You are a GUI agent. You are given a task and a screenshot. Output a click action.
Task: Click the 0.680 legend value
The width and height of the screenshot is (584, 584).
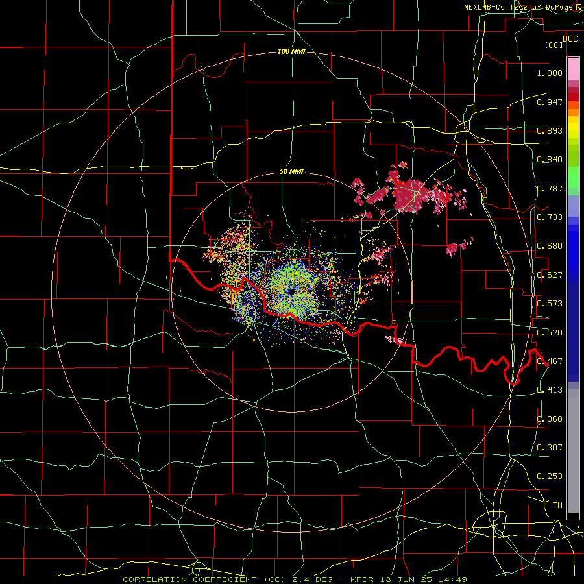click(x=550, y=246)
